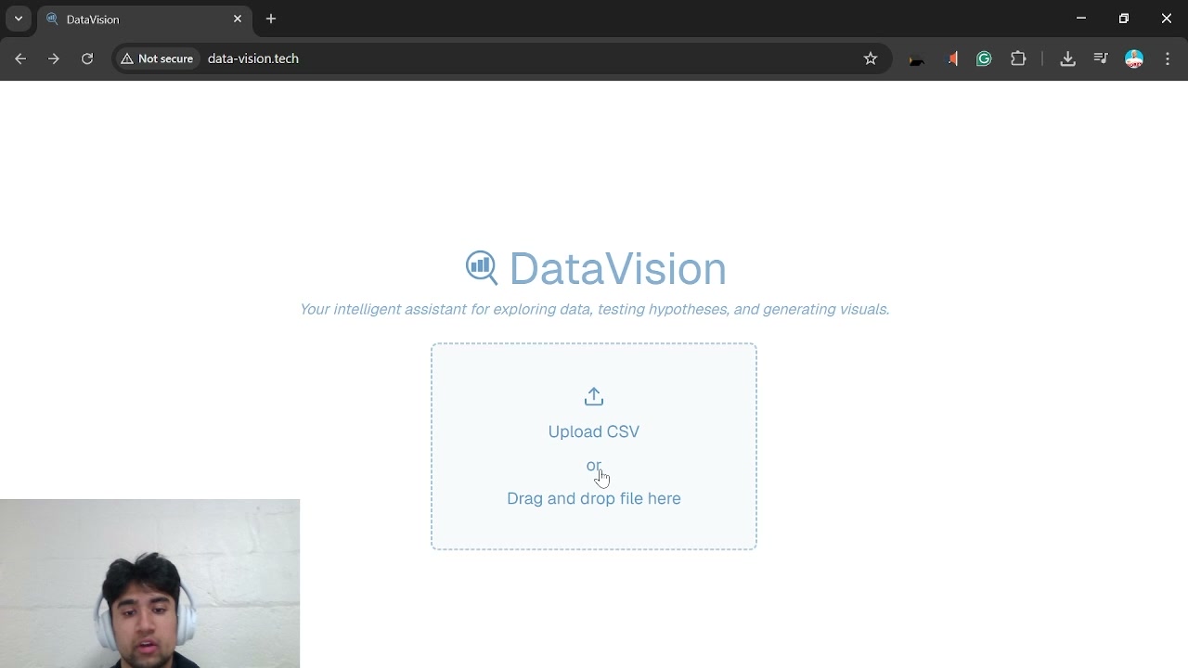Bookmark this page with the star icon

point(871,58)
